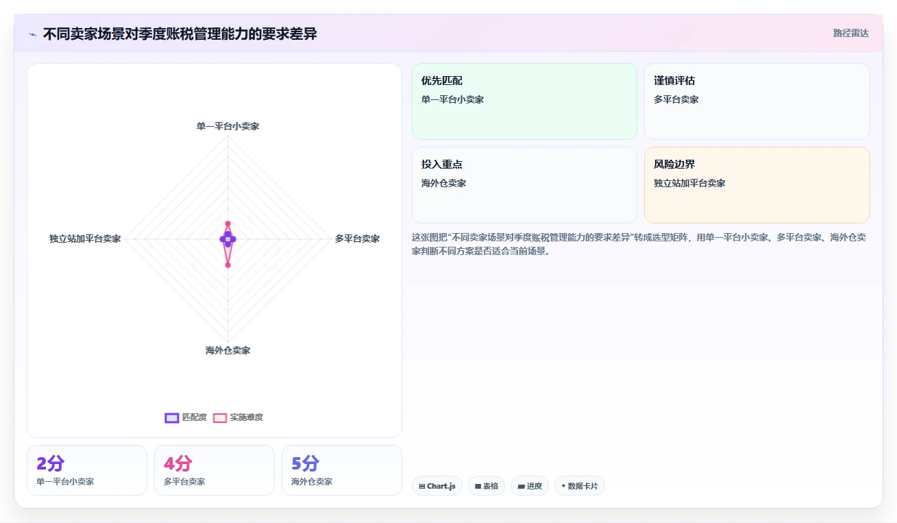
Task: Click the 单一平台小卖家 radar axis label
Action: click(228, 126)
